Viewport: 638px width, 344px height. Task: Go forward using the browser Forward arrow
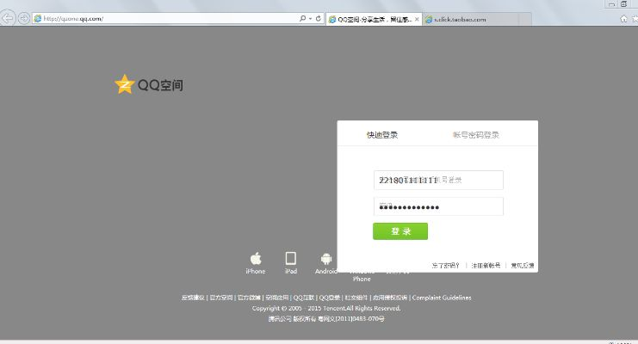[x=24, y=18]
